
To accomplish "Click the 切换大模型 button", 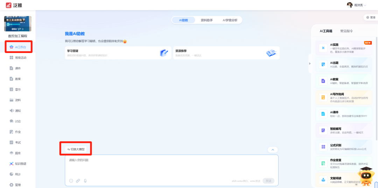I will pyautogui.click(x=76, y=149).
